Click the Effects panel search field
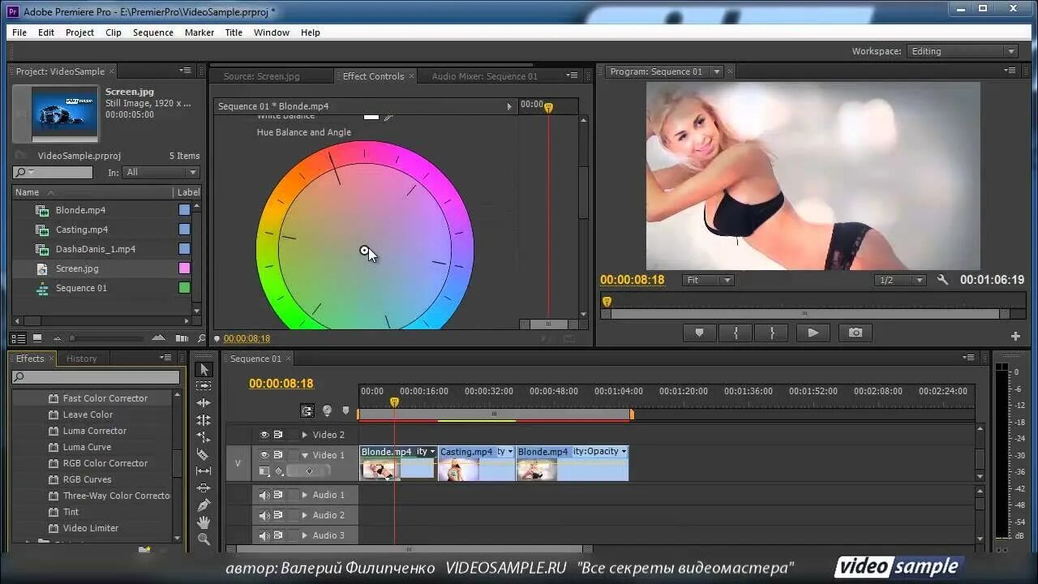 click(x=96, y=377)
